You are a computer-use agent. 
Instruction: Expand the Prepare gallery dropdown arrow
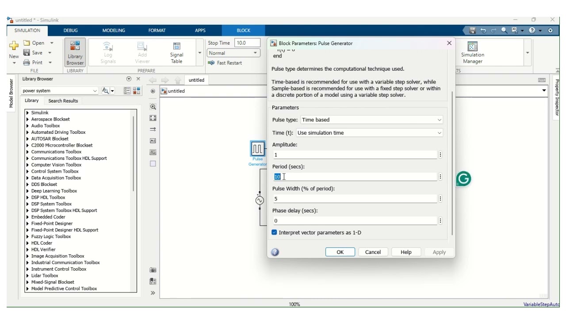[x=199, y=53]
